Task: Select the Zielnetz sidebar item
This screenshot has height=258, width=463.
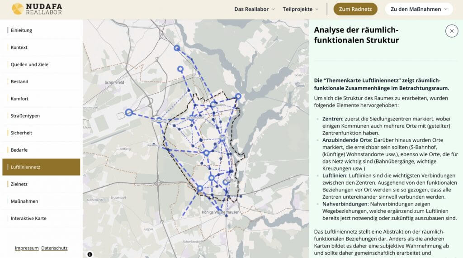Action: pos(20,184)
